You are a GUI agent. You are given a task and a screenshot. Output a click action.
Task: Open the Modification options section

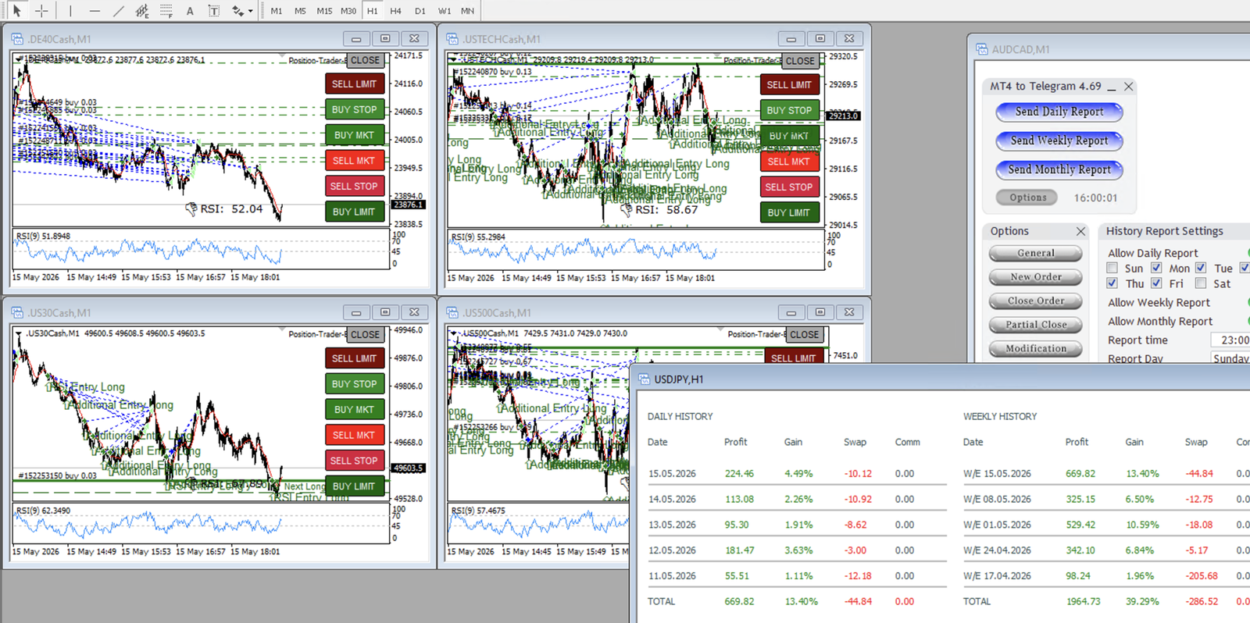point(1036,348)
